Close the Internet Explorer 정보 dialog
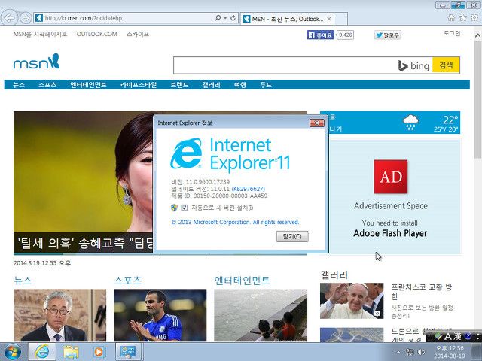The image size is (482, 361). click(x=316, y=123)
